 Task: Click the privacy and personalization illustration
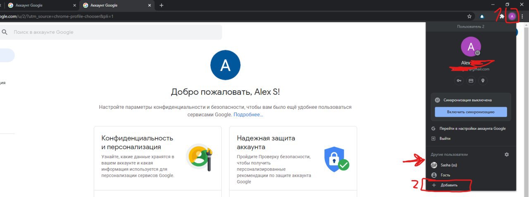click(x=199, y=157)
